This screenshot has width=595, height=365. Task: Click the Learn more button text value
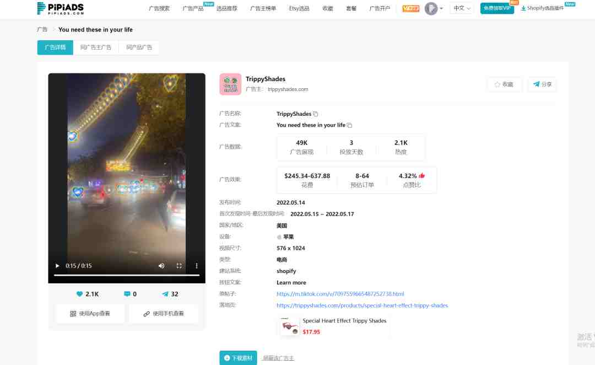pos(291,283)
